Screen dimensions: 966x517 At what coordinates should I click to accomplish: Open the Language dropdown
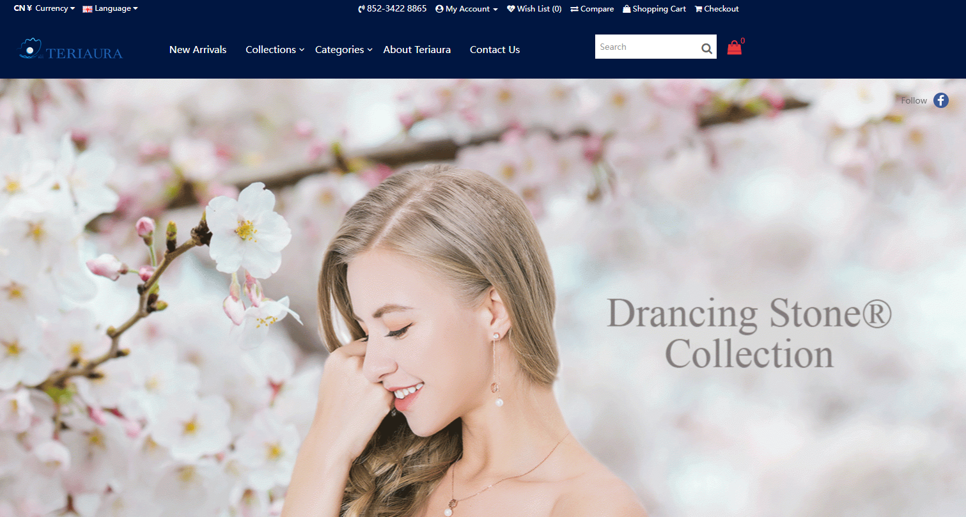click(x=110, y=8)
